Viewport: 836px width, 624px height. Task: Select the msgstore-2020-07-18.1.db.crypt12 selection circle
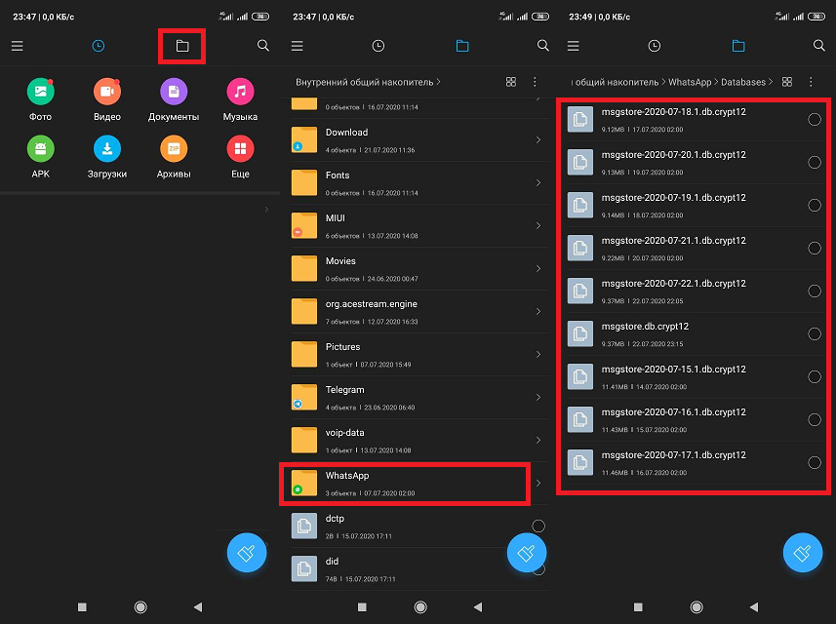coord(815,119)
